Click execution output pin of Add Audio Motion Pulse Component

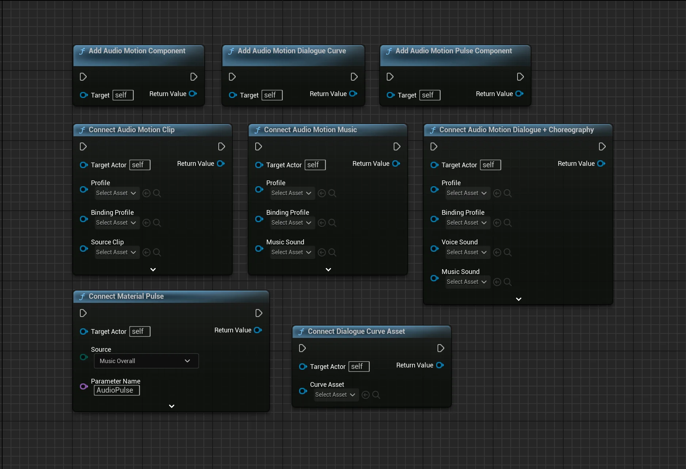[x=521, y=77]
